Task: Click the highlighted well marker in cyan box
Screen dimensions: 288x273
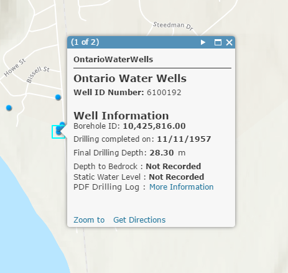Action: point(58,132)
